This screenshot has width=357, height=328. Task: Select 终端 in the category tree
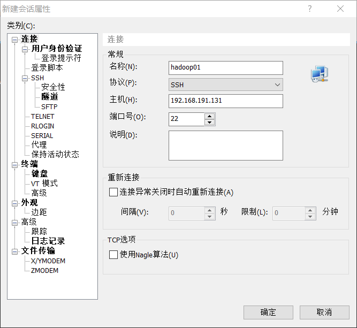tap(29, 164)
